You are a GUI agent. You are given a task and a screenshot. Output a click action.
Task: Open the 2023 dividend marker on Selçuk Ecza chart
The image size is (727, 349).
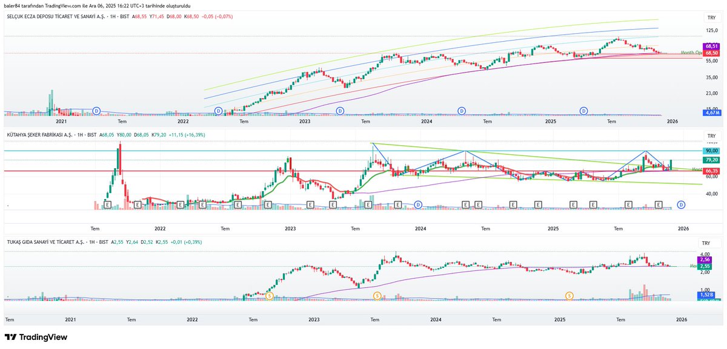(x=340, y=111)
